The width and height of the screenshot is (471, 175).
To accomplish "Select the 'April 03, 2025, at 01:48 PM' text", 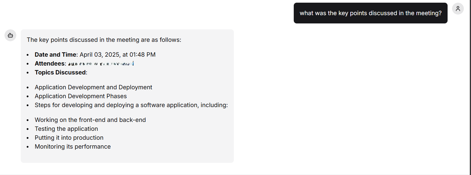I will coord(118,55).
